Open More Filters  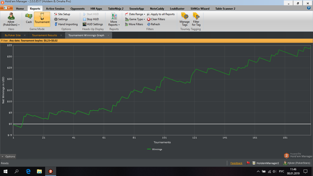pos(134,24)
